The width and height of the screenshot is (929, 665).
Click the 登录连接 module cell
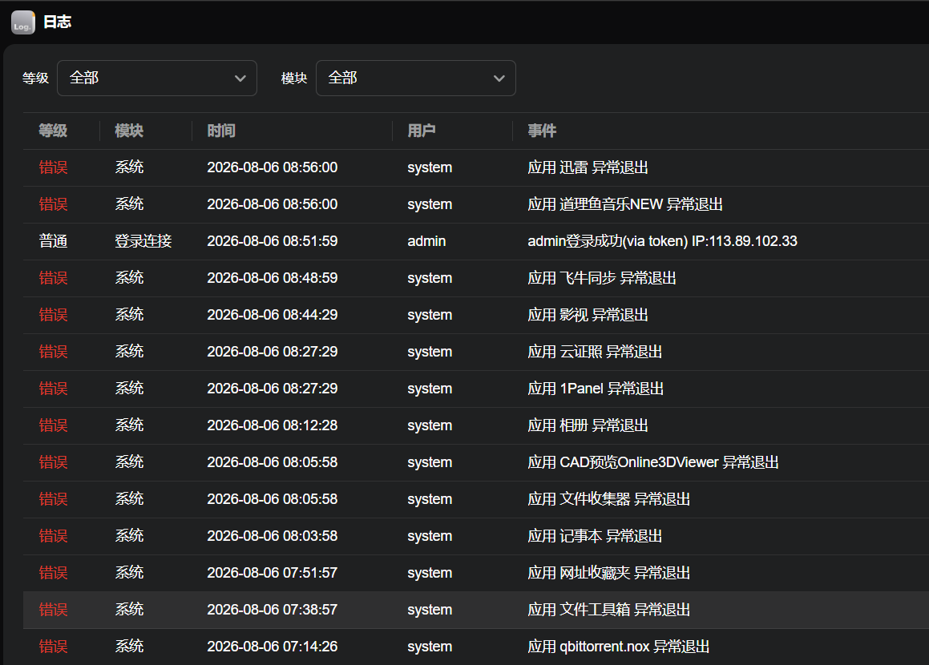tap(143, 241)
